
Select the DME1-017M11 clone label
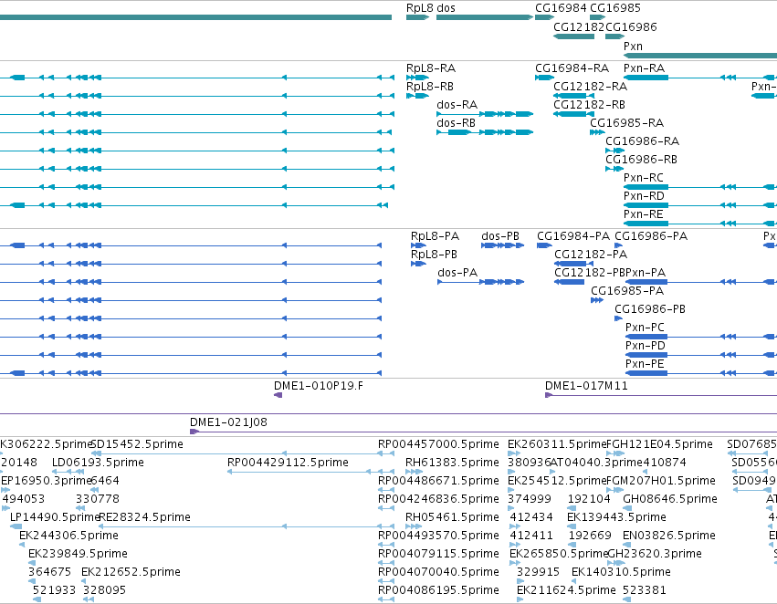point(586,386)
